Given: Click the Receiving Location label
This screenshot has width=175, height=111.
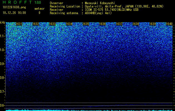Looking at the screenshot, I should (x=65, y=6).
